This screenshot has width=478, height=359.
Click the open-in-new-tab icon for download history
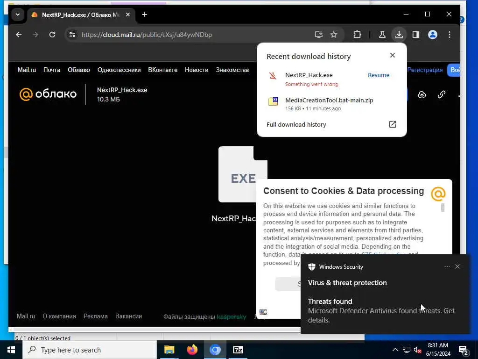(392, 124)
